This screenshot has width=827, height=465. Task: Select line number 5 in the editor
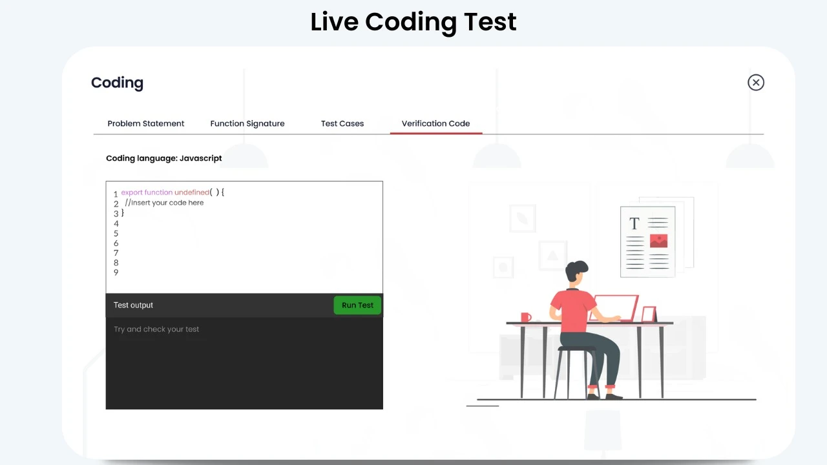point(116,234)
